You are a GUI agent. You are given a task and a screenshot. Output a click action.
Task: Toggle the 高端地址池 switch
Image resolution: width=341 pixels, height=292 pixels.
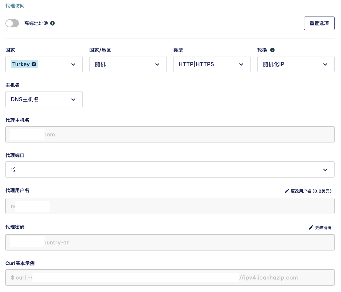12,23
